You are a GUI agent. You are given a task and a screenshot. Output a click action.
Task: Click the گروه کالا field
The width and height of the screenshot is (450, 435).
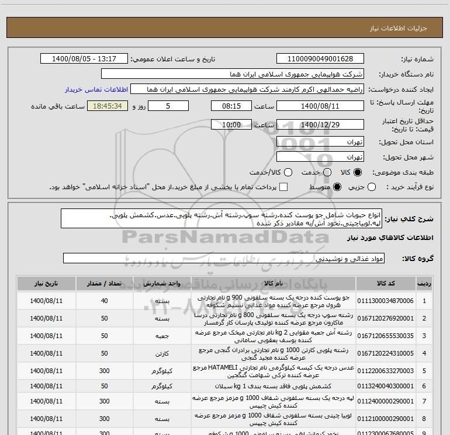(x=223, y=258)
